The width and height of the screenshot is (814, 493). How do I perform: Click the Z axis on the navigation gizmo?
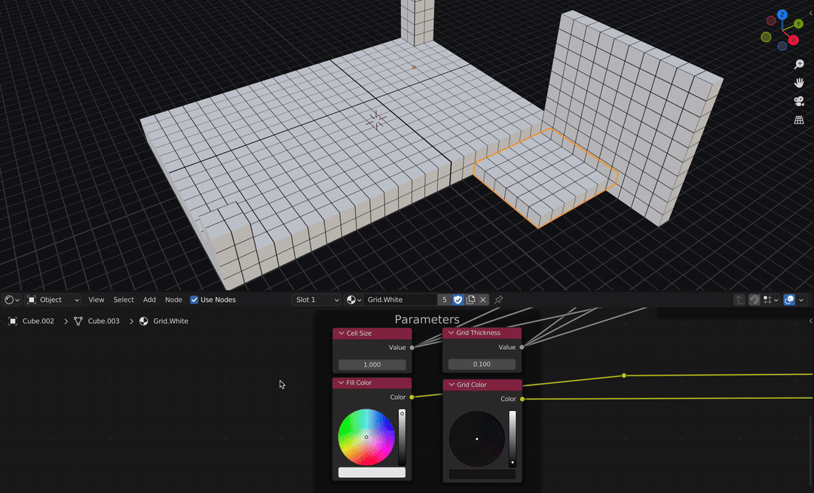click(782, 14)
